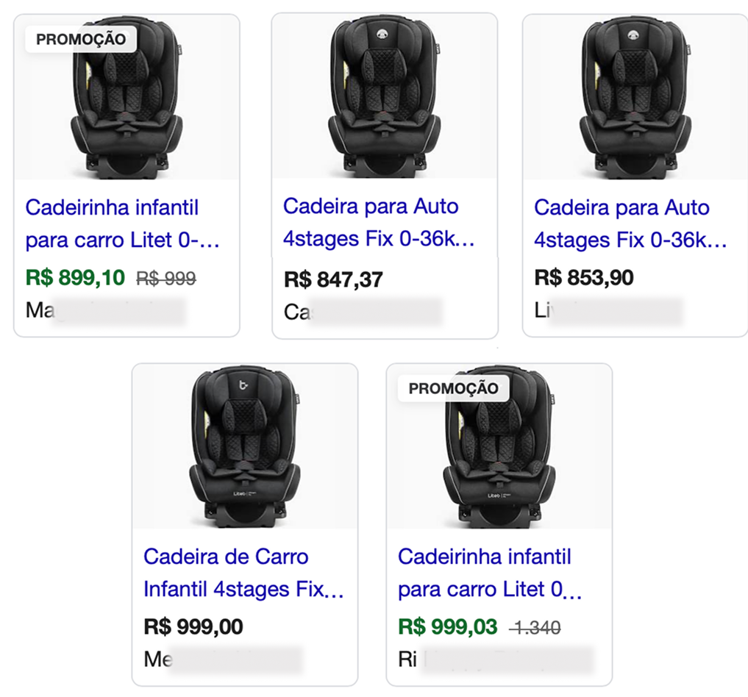The image size is (748, 697).
Task: Open the Cadeira de Carro Infantil 4stages link
Action: (x=243, y=573)
